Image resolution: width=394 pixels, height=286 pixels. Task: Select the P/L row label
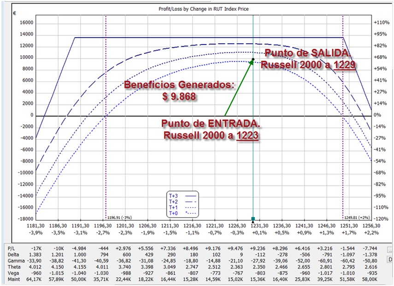12,248
